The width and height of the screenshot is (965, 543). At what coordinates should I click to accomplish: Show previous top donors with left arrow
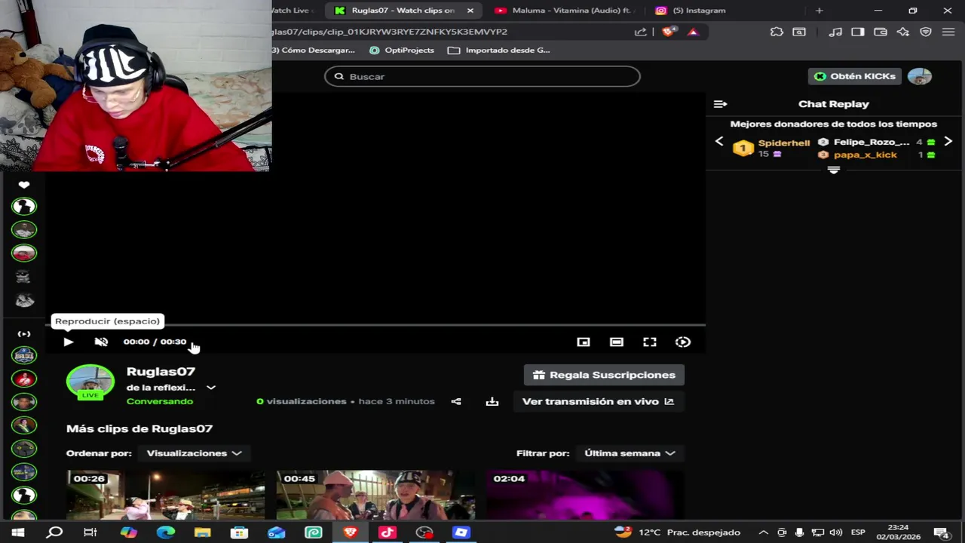coord(719,141)
